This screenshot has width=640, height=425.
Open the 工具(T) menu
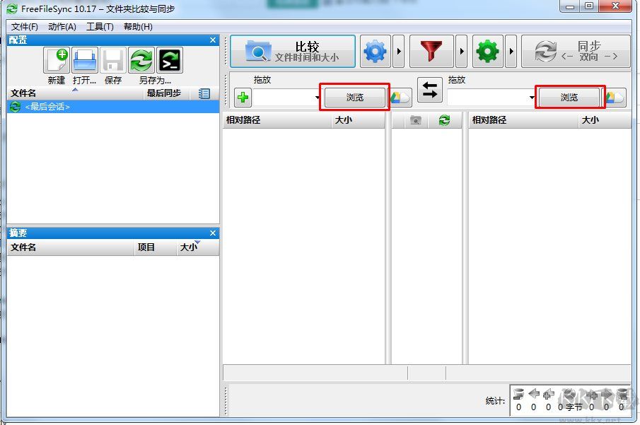pyautogui.click(x=100, y=27)
